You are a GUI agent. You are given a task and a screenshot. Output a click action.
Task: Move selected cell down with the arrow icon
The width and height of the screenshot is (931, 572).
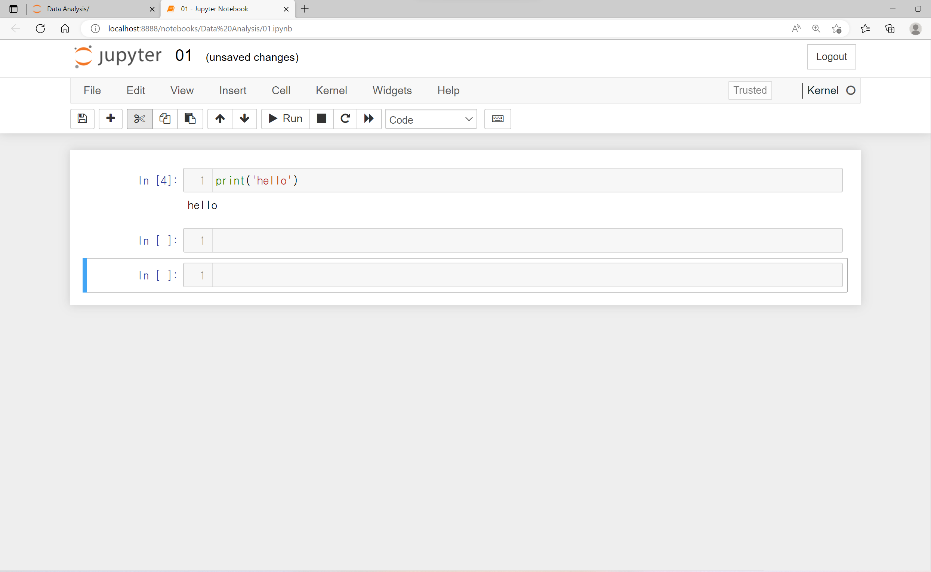tap(244, 119)
